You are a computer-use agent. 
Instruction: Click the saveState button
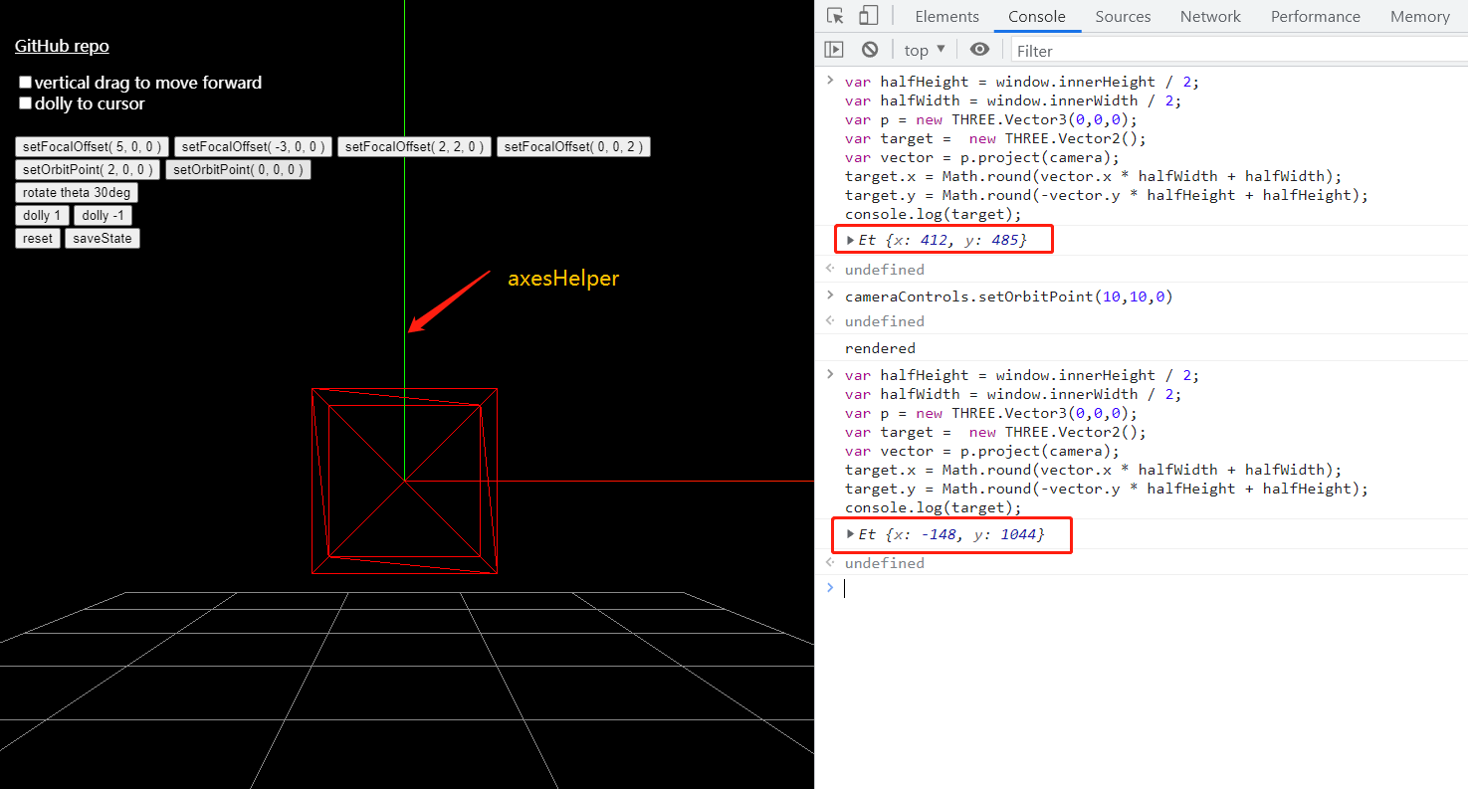pos(102,238)
